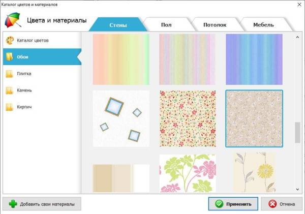Click the Отмена button

(282, 204)
